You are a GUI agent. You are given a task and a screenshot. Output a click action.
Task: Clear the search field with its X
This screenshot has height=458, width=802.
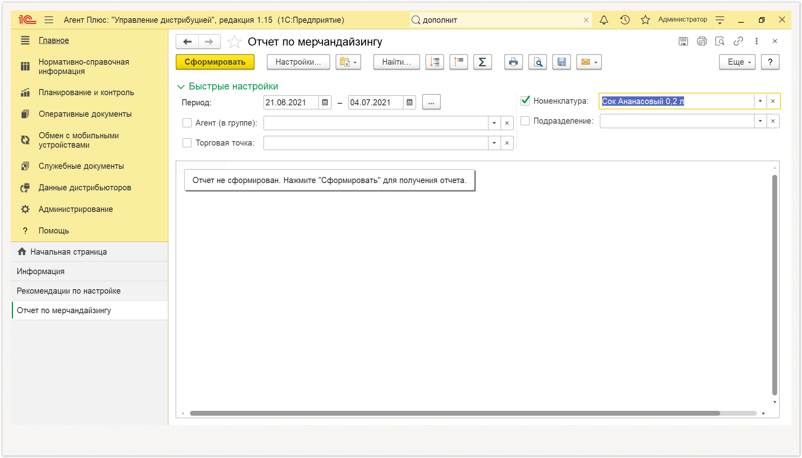coord(586,20)
